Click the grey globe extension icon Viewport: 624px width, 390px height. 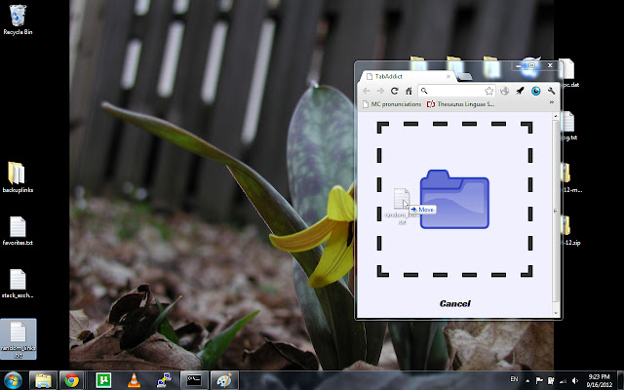505,91
